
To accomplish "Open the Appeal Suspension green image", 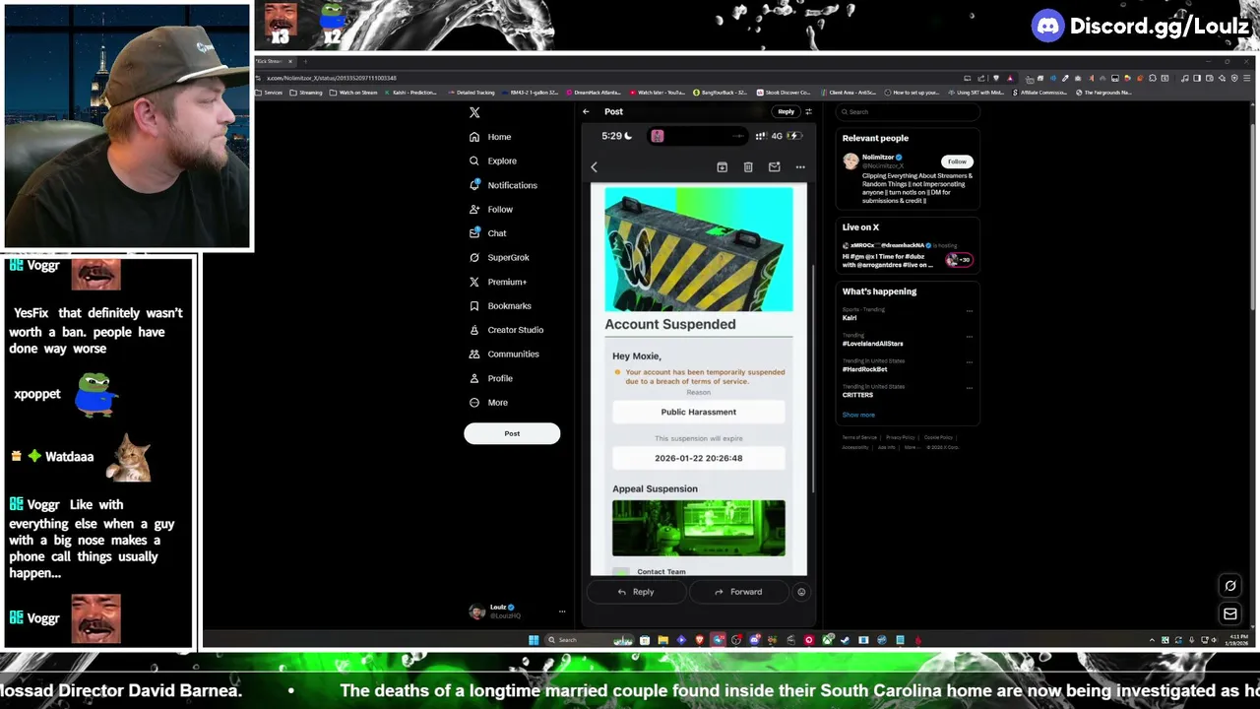I will point(699,528).
